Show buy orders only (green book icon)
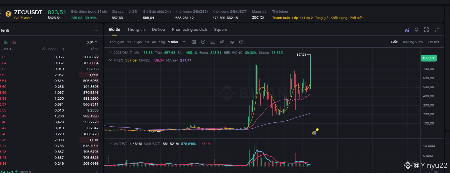 click(x=6, y=42)
